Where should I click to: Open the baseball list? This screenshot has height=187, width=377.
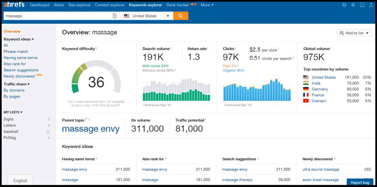(x=11, y=132)
